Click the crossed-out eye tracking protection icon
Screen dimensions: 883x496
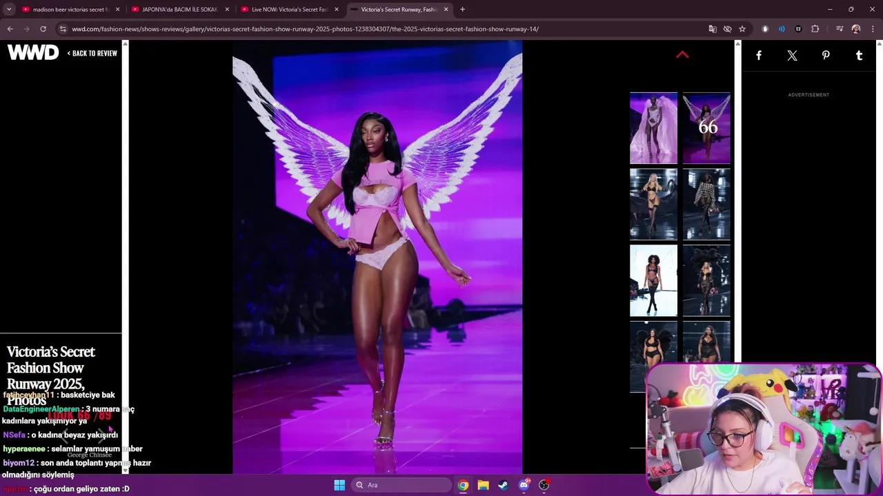[727, 29]
